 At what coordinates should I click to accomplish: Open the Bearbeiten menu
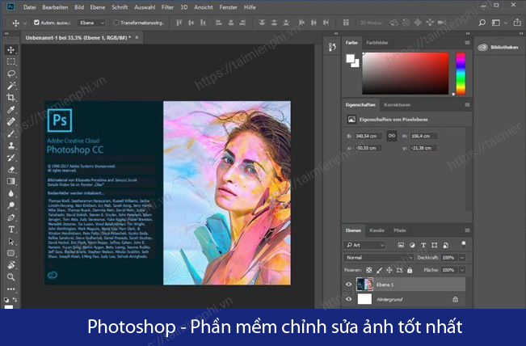[56, 7]
